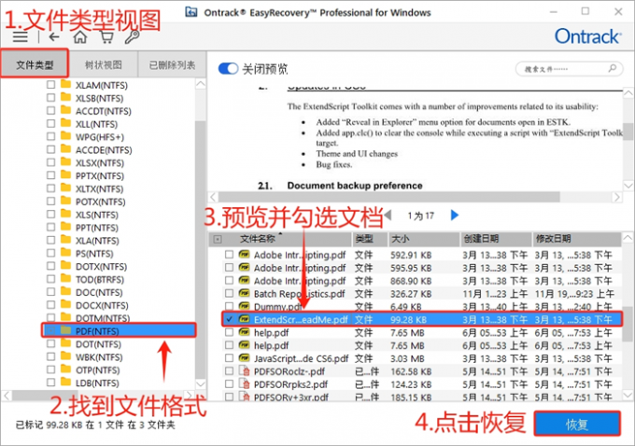Select the Adobe Intr...ipting.pdf 868.90 KB row

tap(421, 281)
